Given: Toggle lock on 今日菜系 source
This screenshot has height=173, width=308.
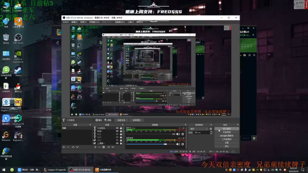Looking at the screenshot, I should coord(121,128).
